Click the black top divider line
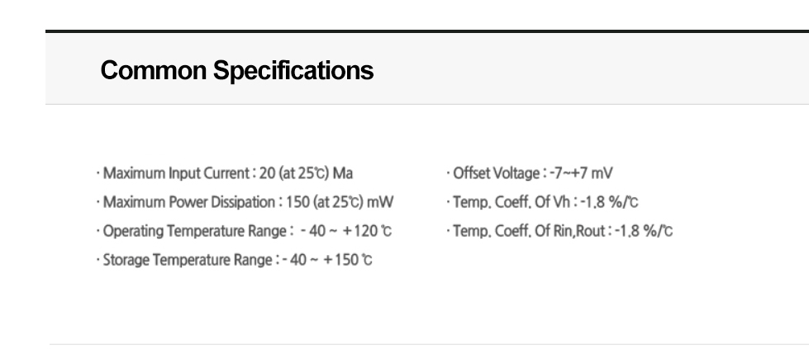 [427, 31]
